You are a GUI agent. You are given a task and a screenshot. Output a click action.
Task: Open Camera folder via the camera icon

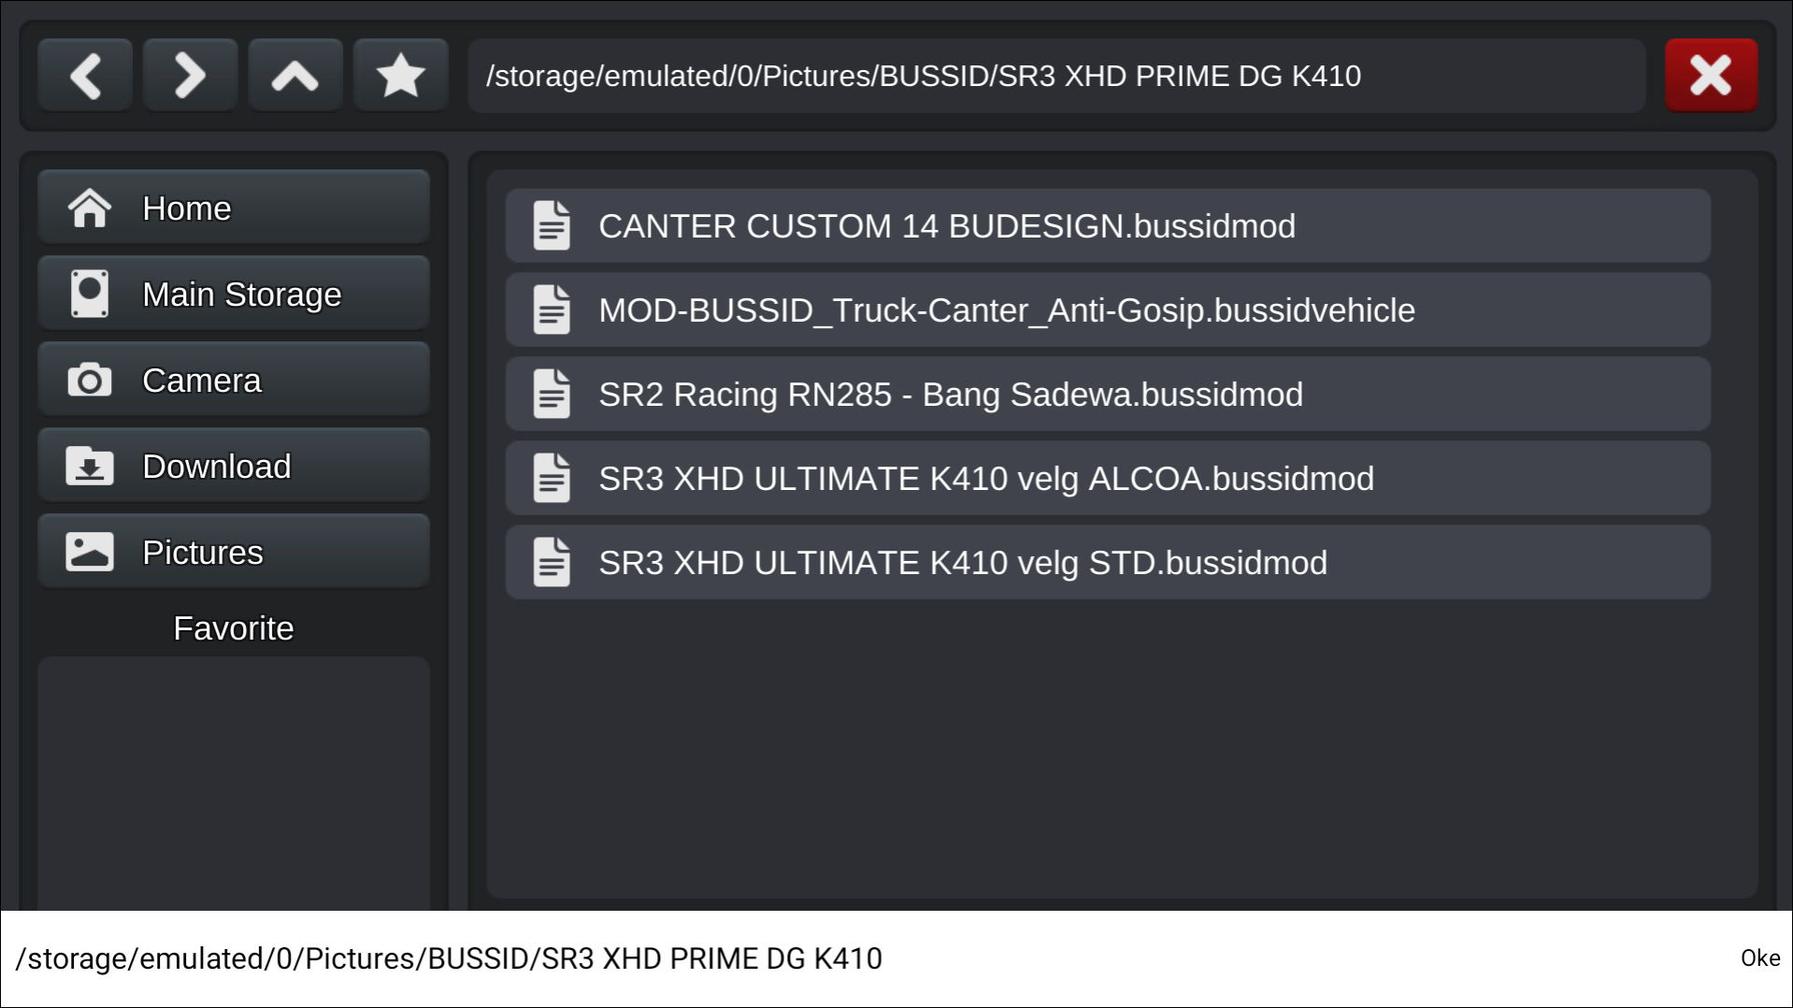point(88,379)
